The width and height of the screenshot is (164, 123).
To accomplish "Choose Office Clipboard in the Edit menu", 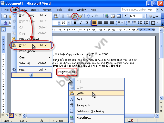I will [x=31, y=39].
